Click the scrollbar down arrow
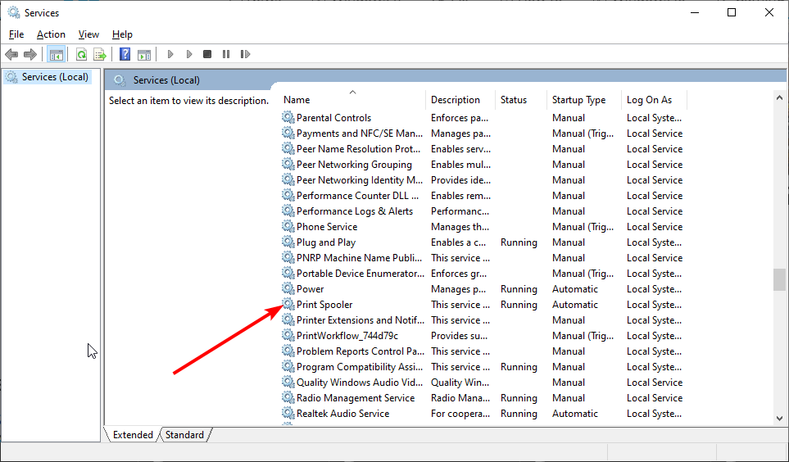The image size is (789, 462). (779, 419)
